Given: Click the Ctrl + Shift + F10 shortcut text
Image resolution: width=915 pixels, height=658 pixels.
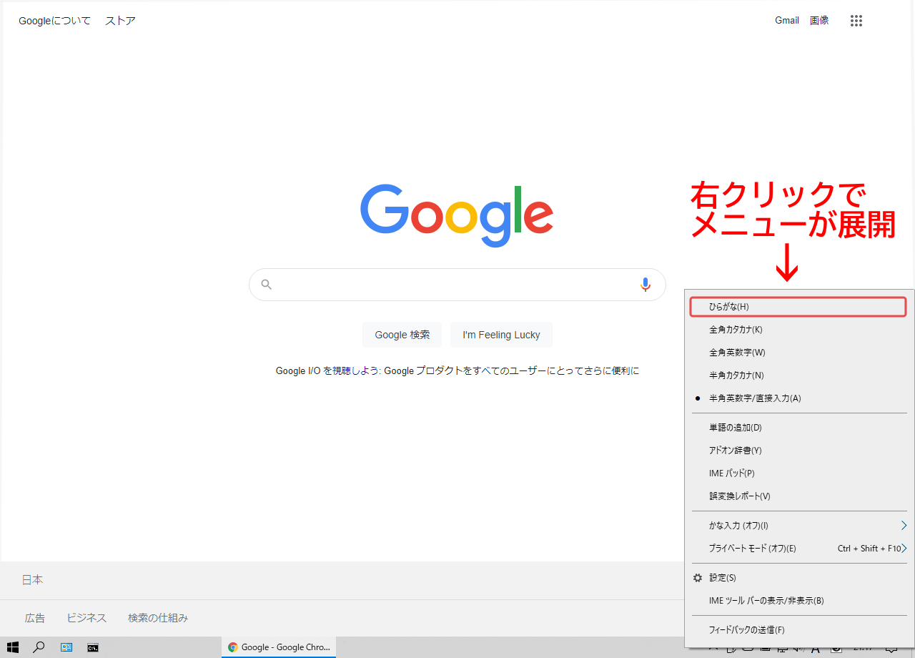Looking at the screenshot, I should tap(869, 549).
